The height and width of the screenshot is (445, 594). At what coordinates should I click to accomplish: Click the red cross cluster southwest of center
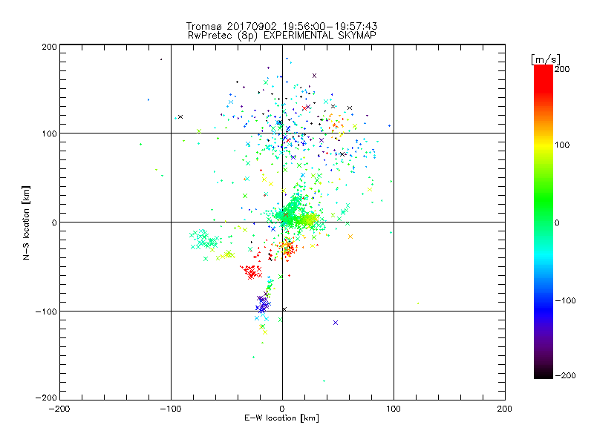251,271
